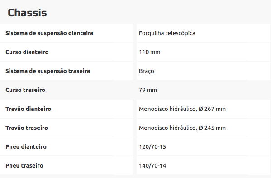
Task: Click the Chassis section heading
Action: [27, 13]
